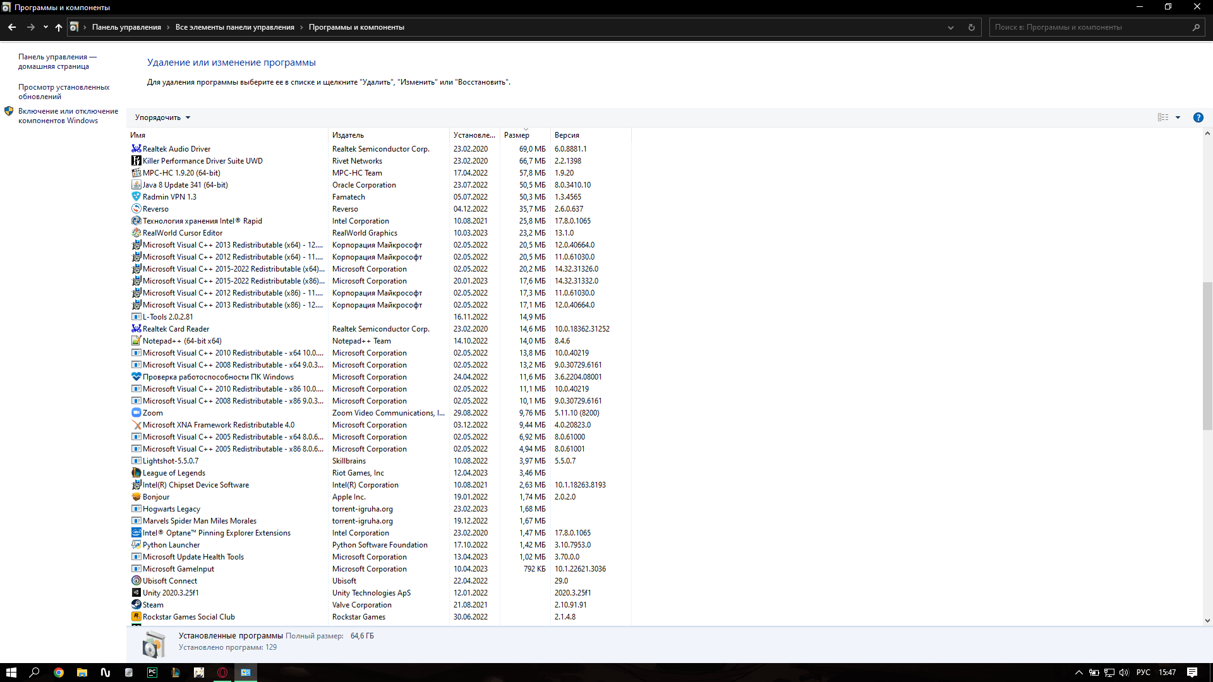
Task: Click the League of Legends icon
Action: (136, 472)
